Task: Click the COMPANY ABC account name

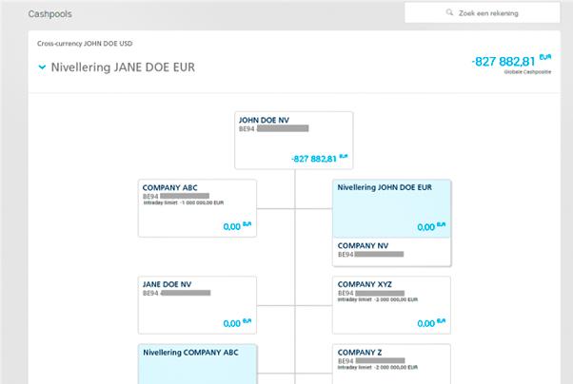Action: click(x=169, y=187)
